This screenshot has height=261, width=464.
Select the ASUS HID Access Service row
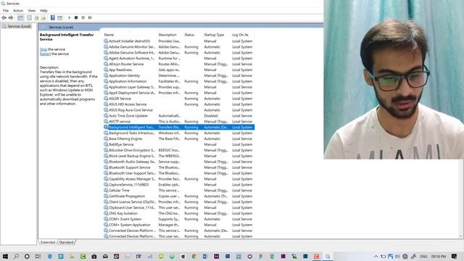pyautogui.click(x=179, y=104)
